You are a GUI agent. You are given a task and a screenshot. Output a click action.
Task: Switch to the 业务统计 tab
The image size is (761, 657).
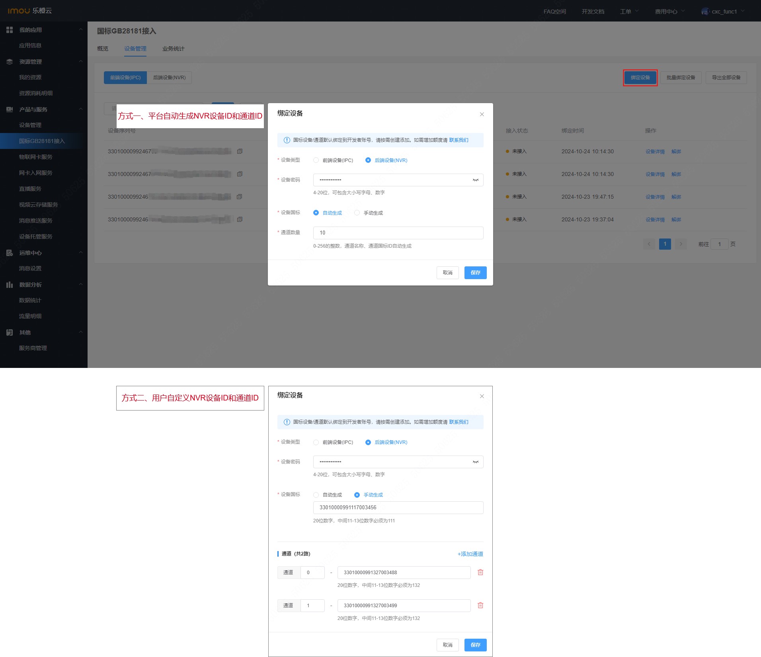(x=173, y=49)
